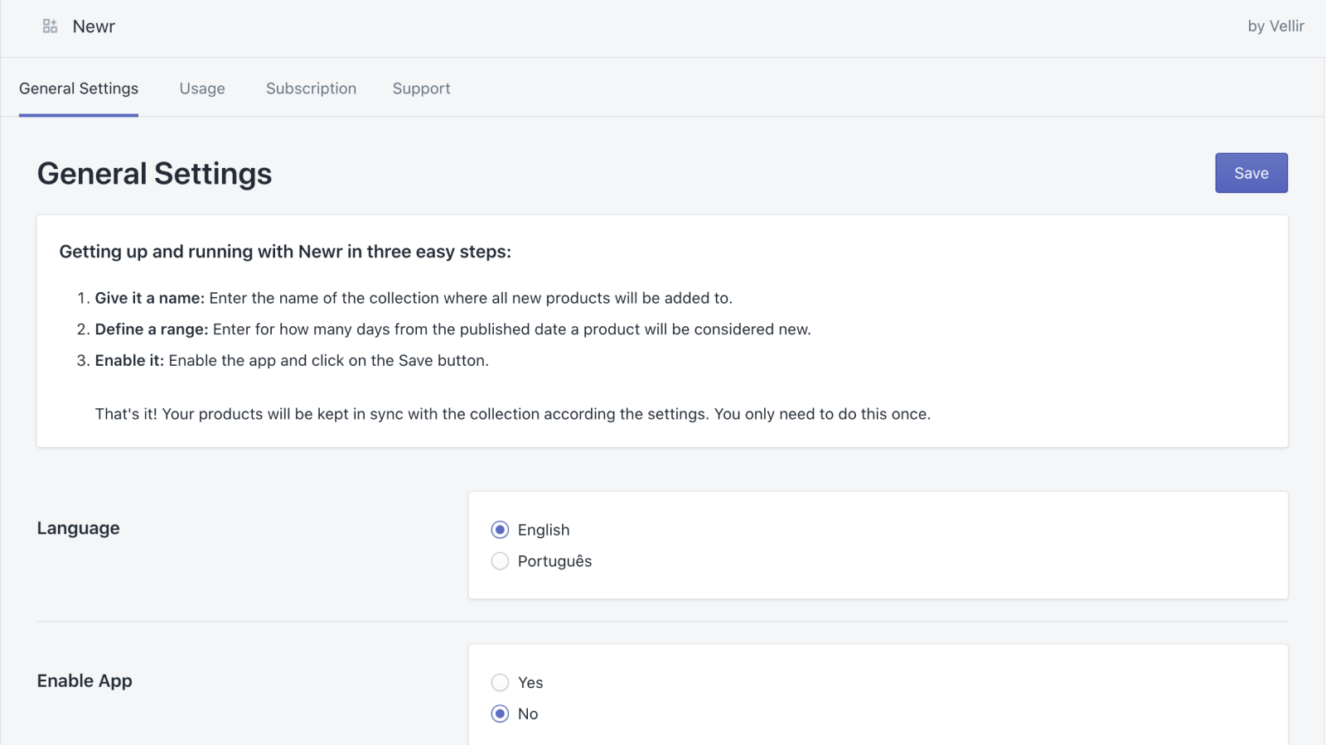
Task: Click the Language section label
Action: (78, 528)
